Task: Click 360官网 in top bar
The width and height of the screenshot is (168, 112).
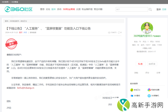Action: point(5,2)
